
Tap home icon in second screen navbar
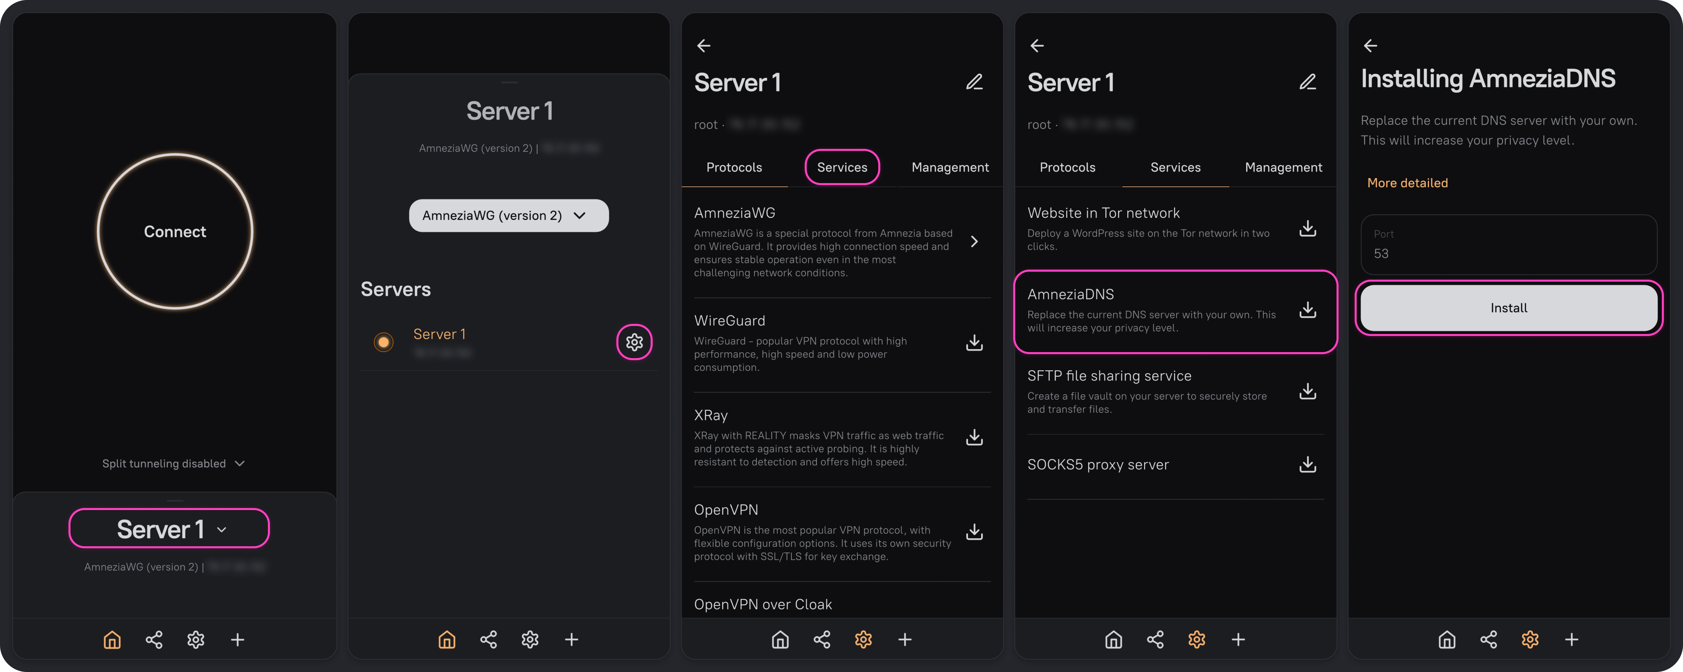click(447, 639)
